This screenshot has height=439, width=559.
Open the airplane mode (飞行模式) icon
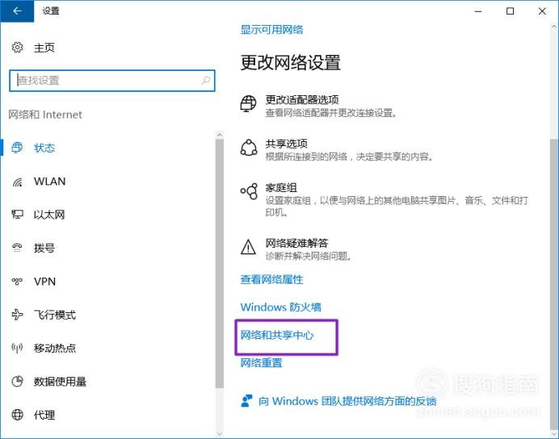(17, 315)
